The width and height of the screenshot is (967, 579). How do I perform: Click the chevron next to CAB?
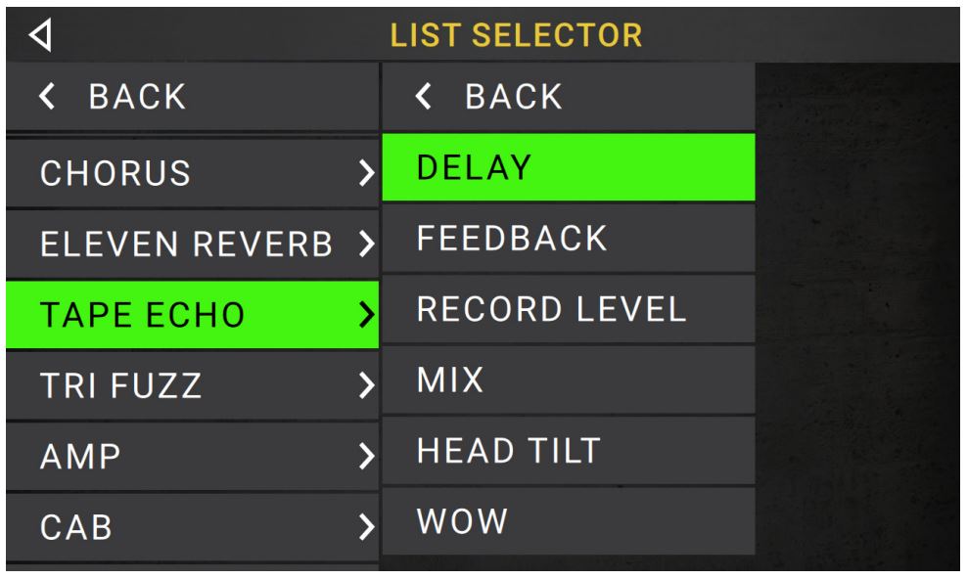[x=367, y=526]
